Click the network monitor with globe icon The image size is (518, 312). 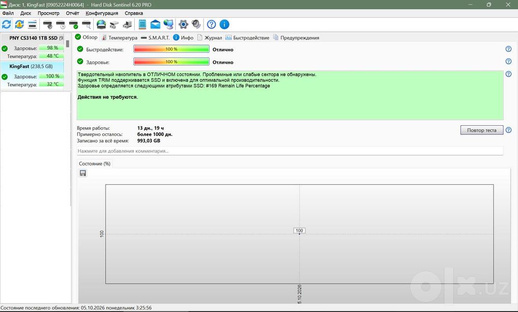[x=168, y=24]
